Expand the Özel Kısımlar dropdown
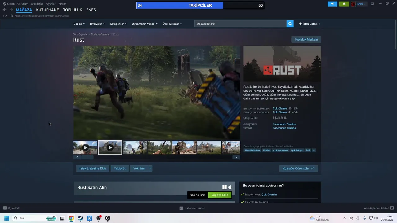Image resolution: width=397 pixels, height=223 pixels. click(x=172, y=24)
